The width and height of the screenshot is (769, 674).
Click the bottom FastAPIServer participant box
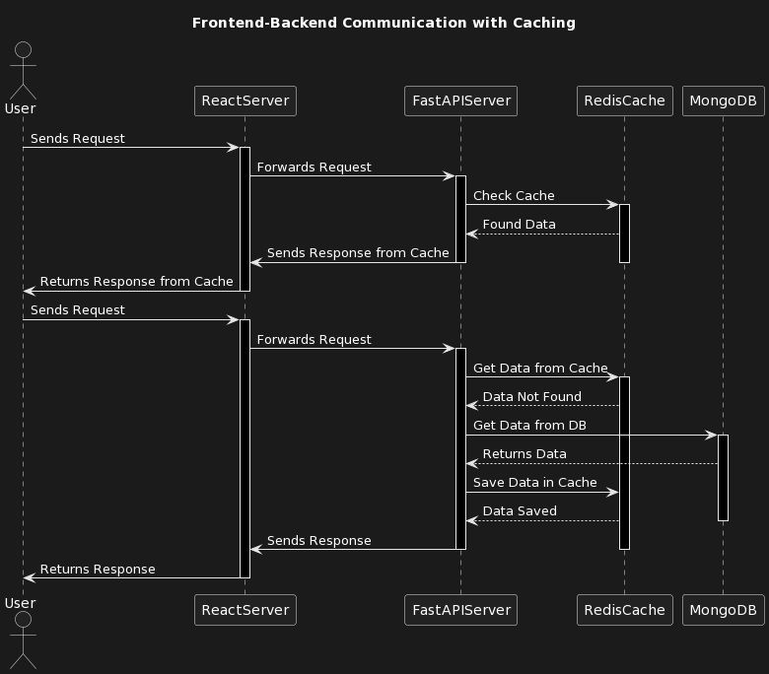[x=460, y=610]
